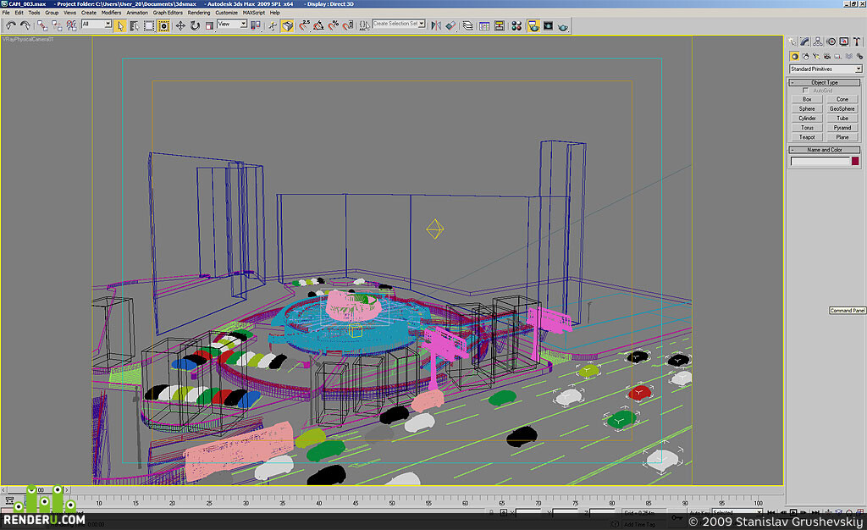Expand the selection filter All dropdown

(x=97, y=24)
